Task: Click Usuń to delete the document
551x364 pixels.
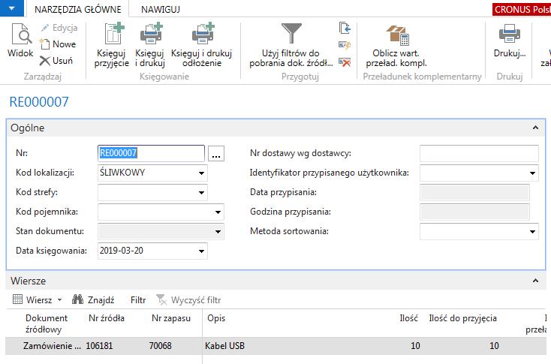Action: [56, 61]
